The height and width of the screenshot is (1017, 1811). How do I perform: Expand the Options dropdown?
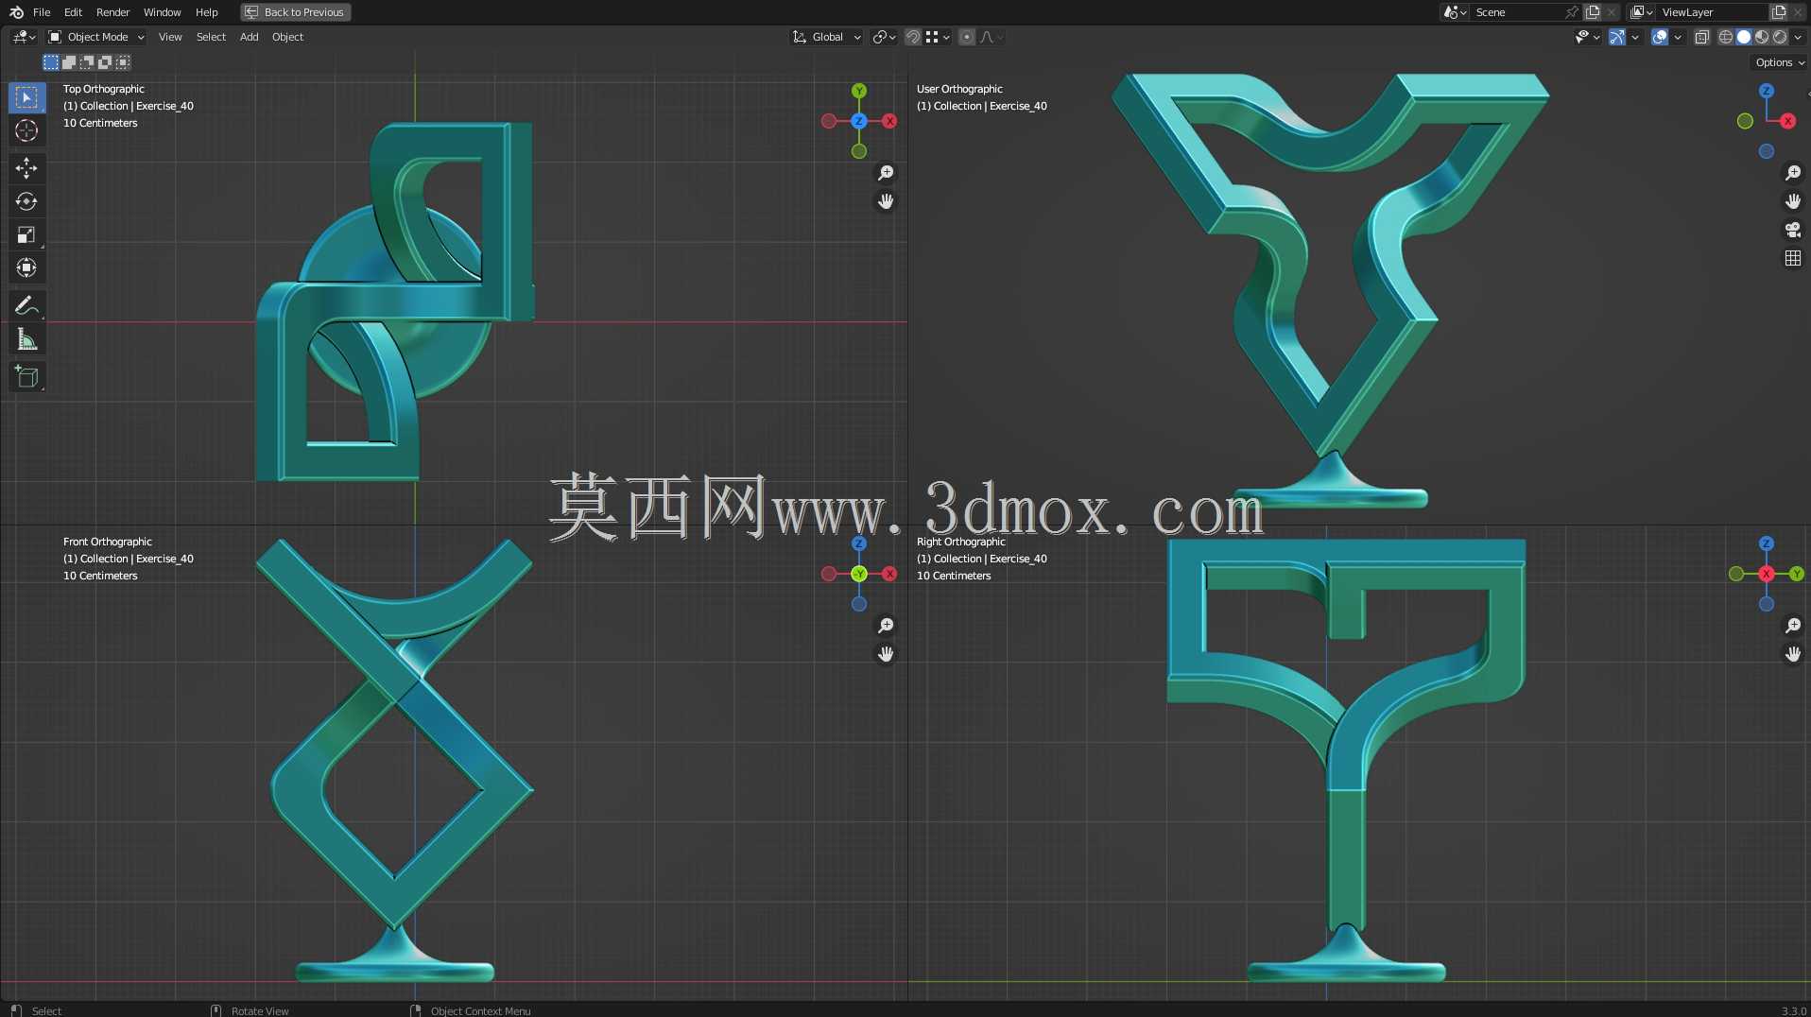[1780, 62]
